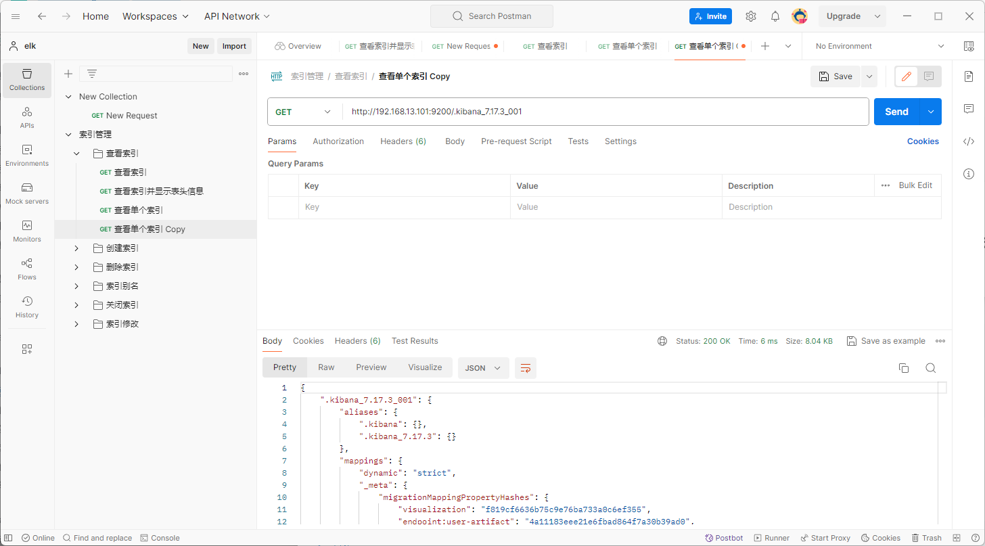Switch to the Authorization tab
The image size is (985, 546).
click(338, 141)
